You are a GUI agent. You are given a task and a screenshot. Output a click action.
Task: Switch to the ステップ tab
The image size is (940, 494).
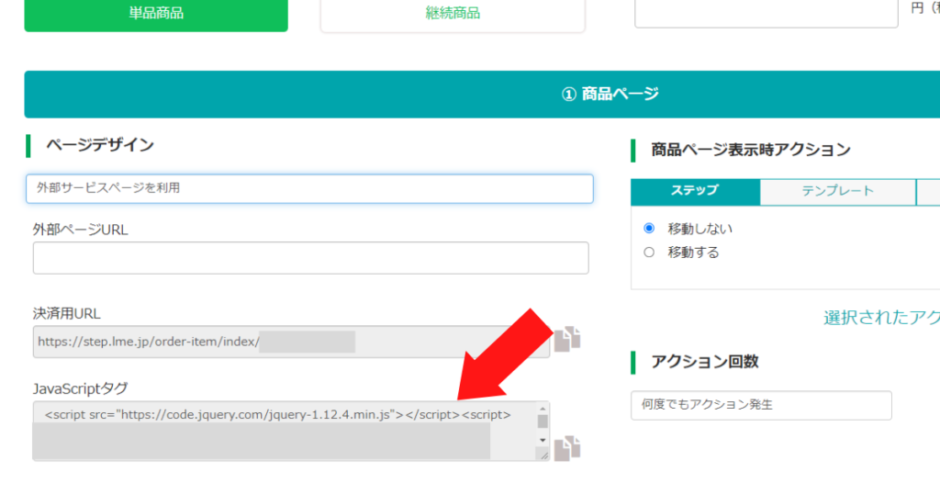695,191
